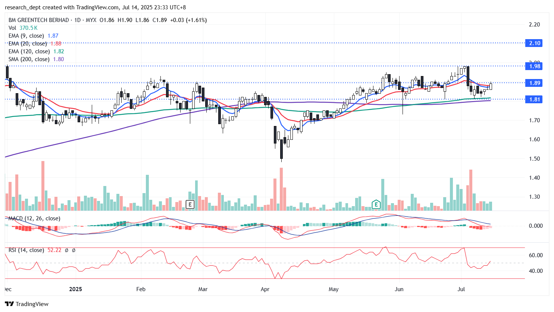Click the Feb label on time axis

tap(141, 289)
